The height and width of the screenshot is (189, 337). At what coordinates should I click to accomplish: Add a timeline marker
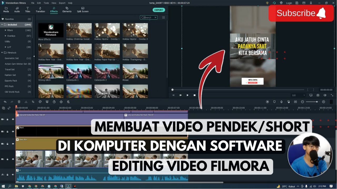click(274, 102)
